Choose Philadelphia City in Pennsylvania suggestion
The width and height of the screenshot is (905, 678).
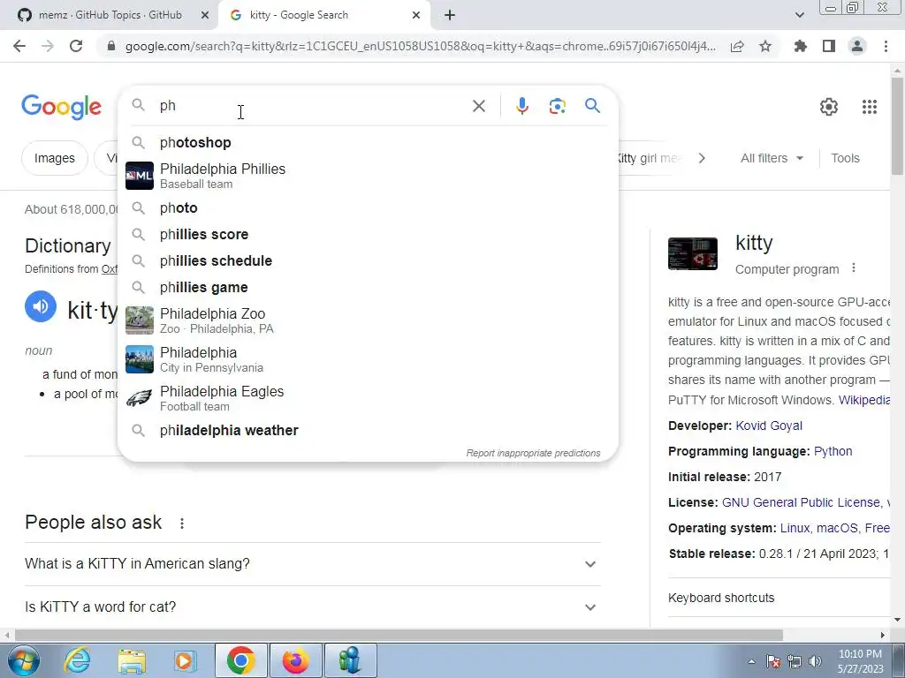(368, 359)
